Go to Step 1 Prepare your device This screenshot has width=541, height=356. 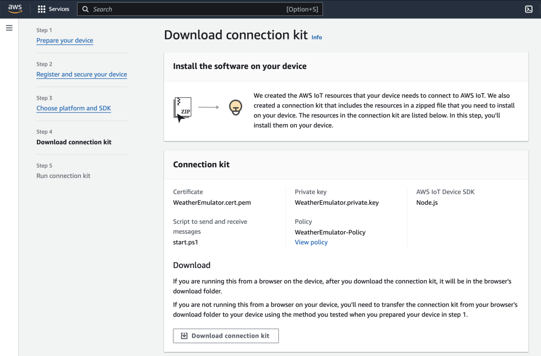(65, 41)
